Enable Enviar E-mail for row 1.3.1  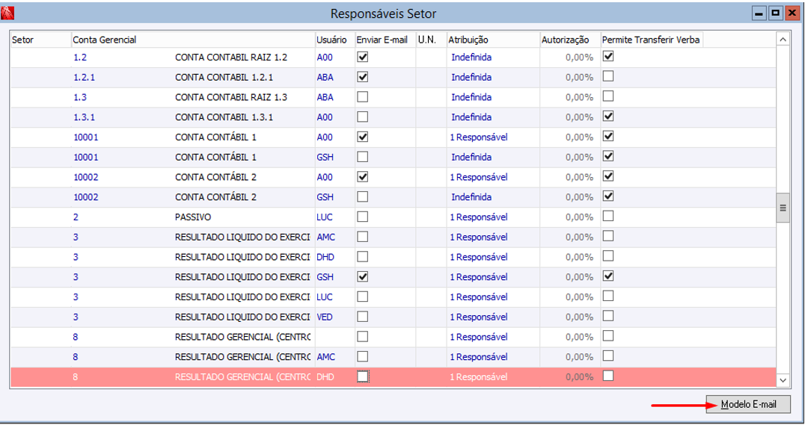[x=362, y=117]
